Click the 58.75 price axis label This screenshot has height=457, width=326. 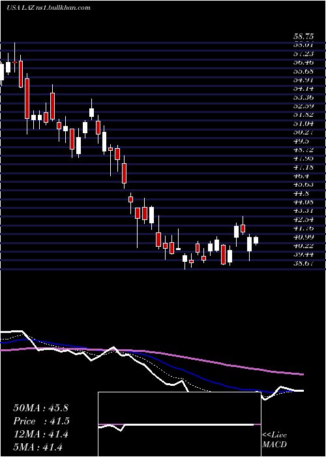[x=303, y=37]
